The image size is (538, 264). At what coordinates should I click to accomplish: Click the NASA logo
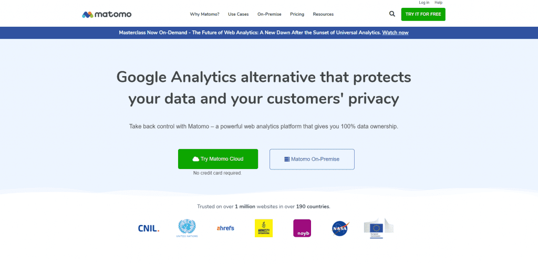(x=340, y=228)
